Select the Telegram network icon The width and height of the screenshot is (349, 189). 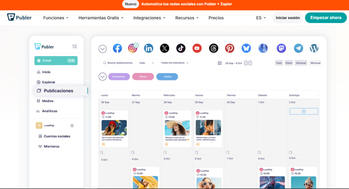pos(298,48)
